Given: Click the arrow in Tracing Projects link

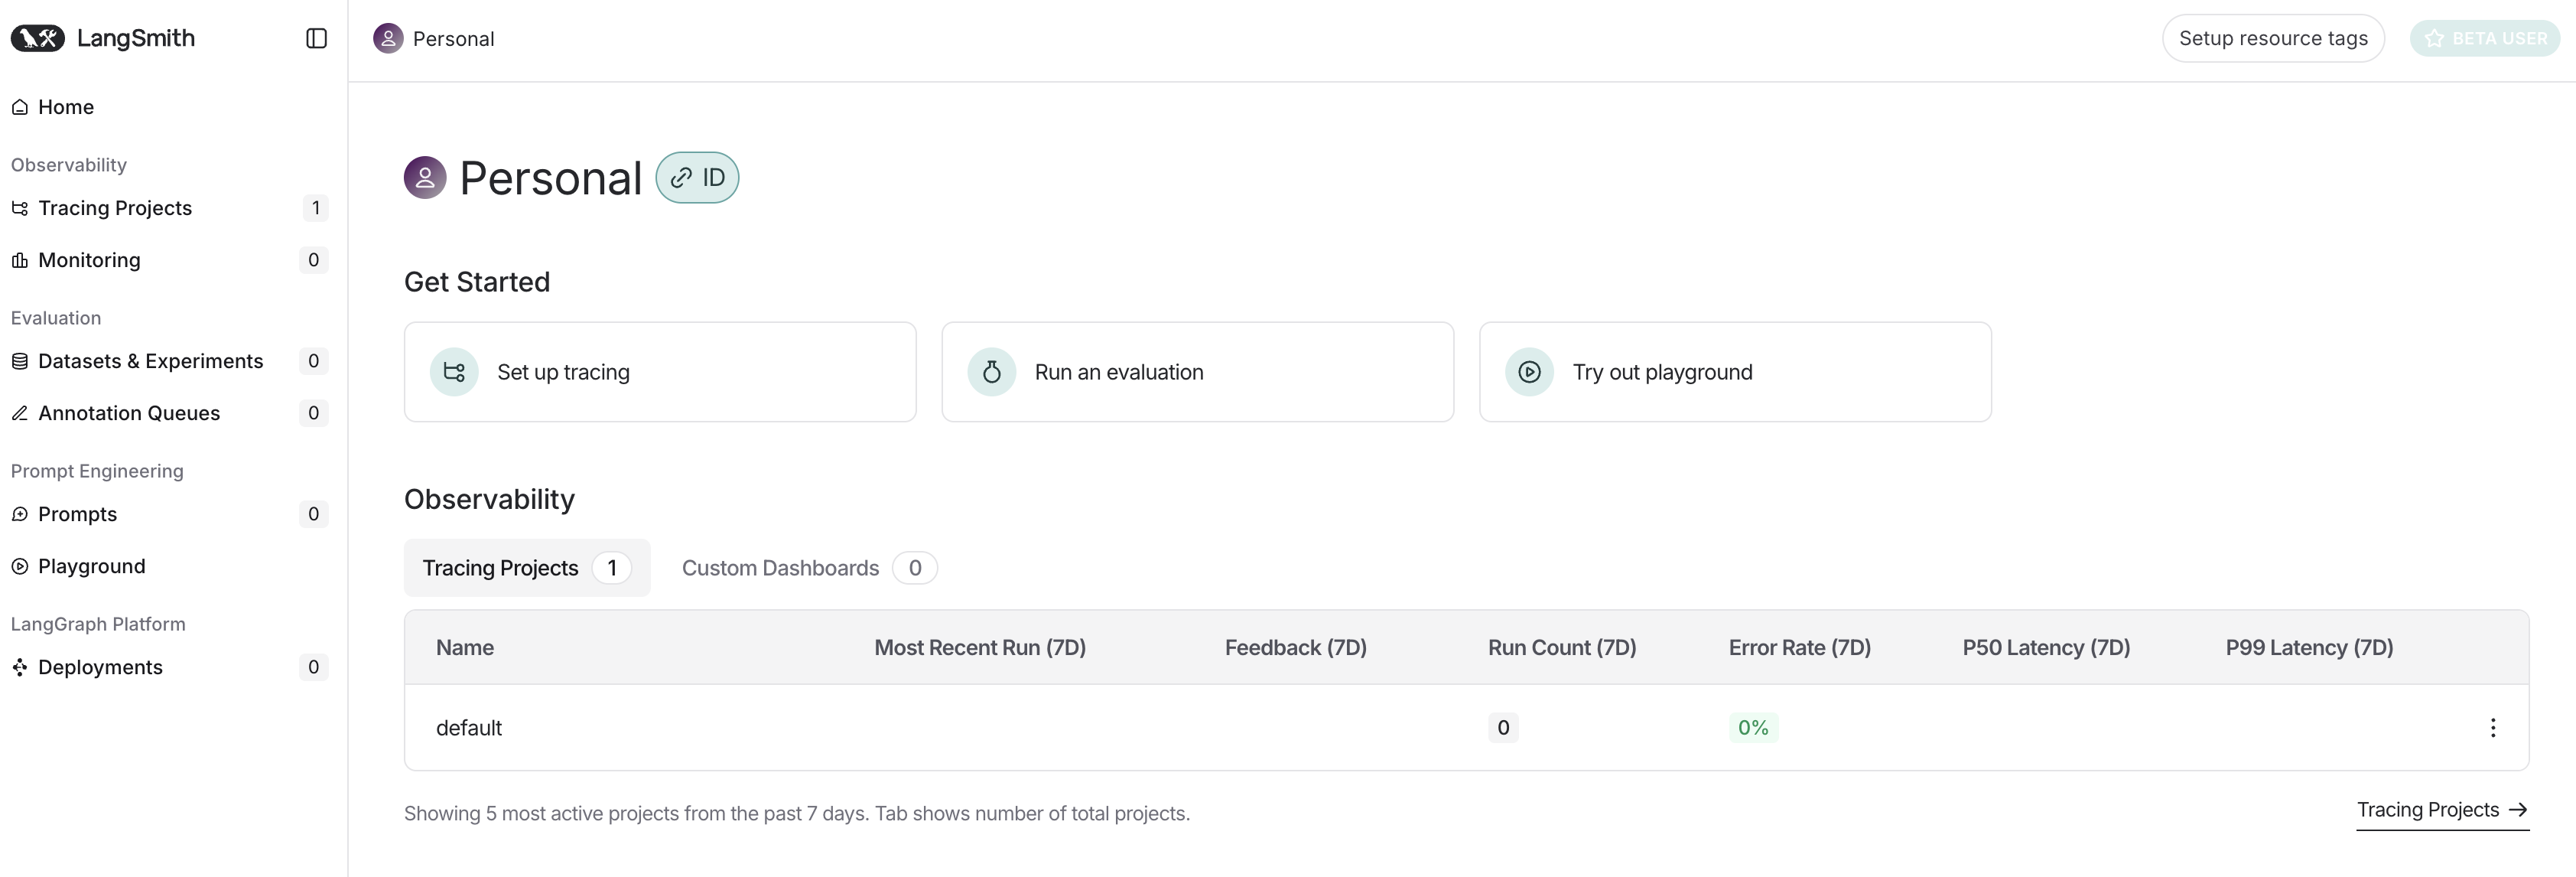Looking at the screenshot, I should tap(2518, 810).
